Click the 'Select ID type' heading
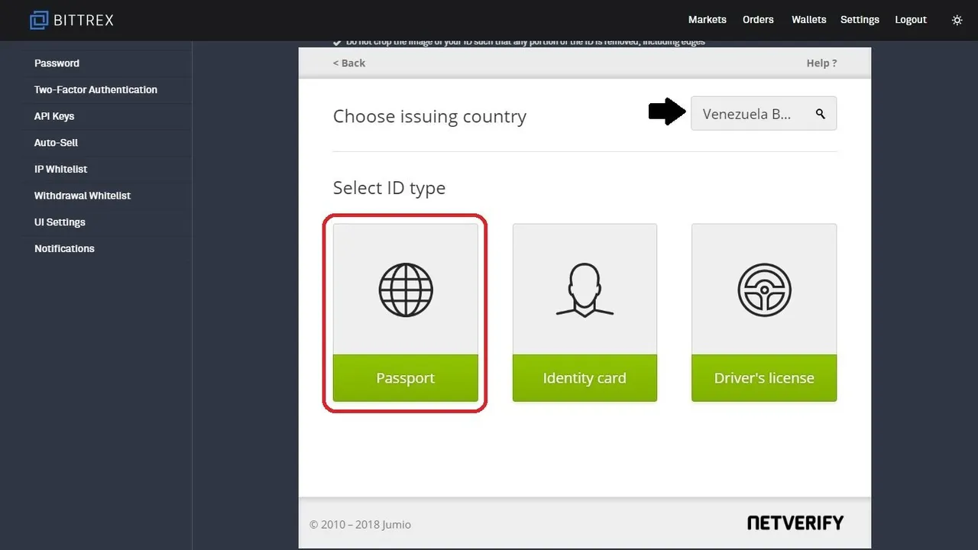This screenshot has height=550, width=978. [389, 188]
